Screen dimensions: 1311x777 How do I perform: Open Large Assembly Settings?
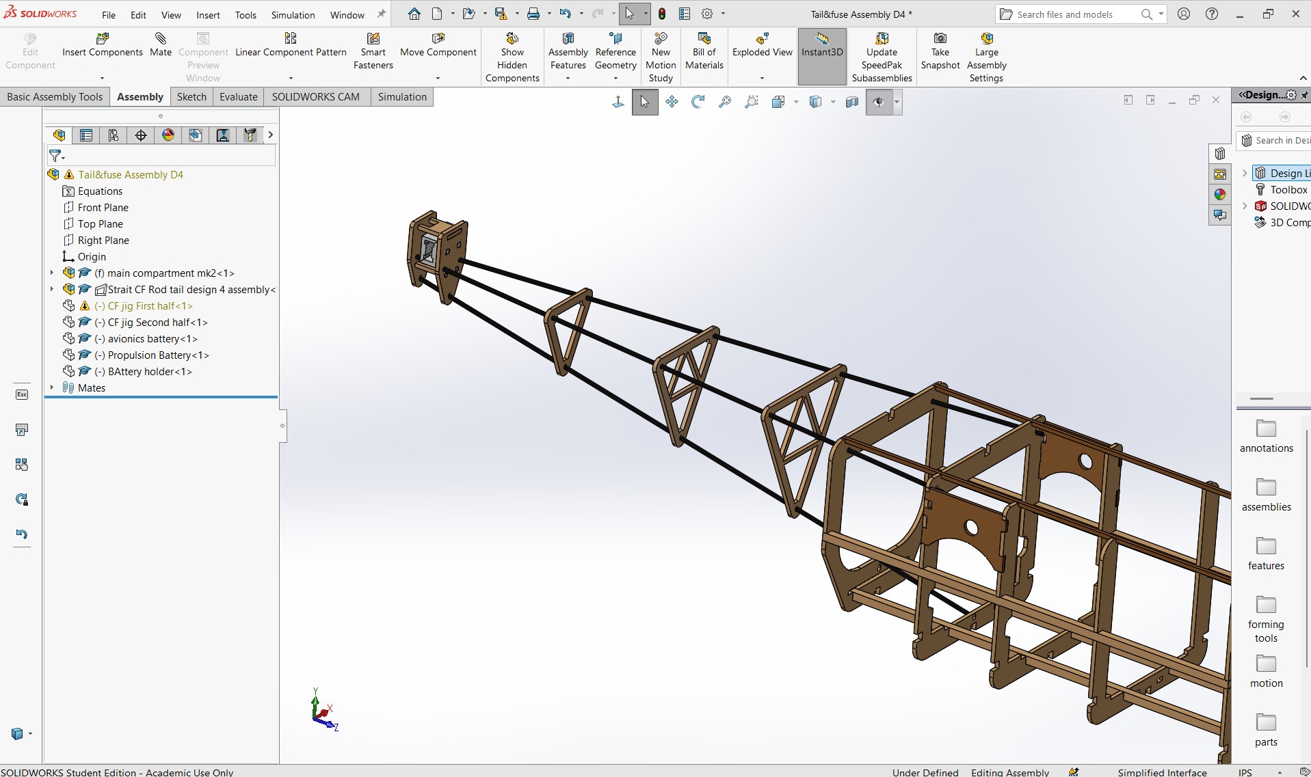986,57
